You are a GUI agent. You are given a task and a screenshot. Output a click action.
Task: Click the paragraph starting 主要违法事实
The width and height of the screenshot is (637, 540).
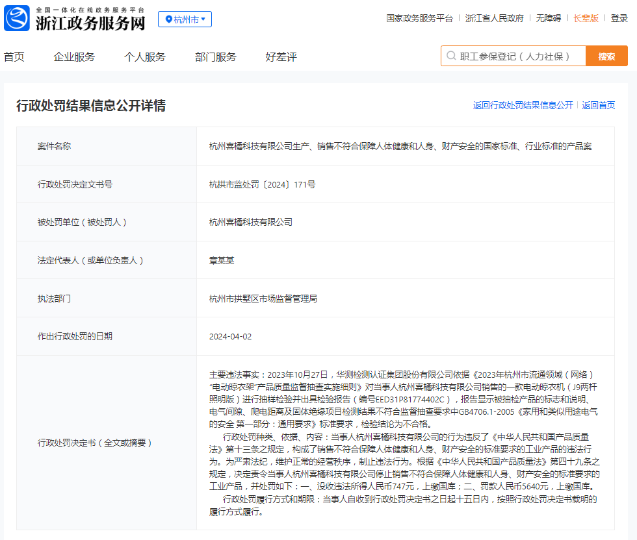coord(404,399)
